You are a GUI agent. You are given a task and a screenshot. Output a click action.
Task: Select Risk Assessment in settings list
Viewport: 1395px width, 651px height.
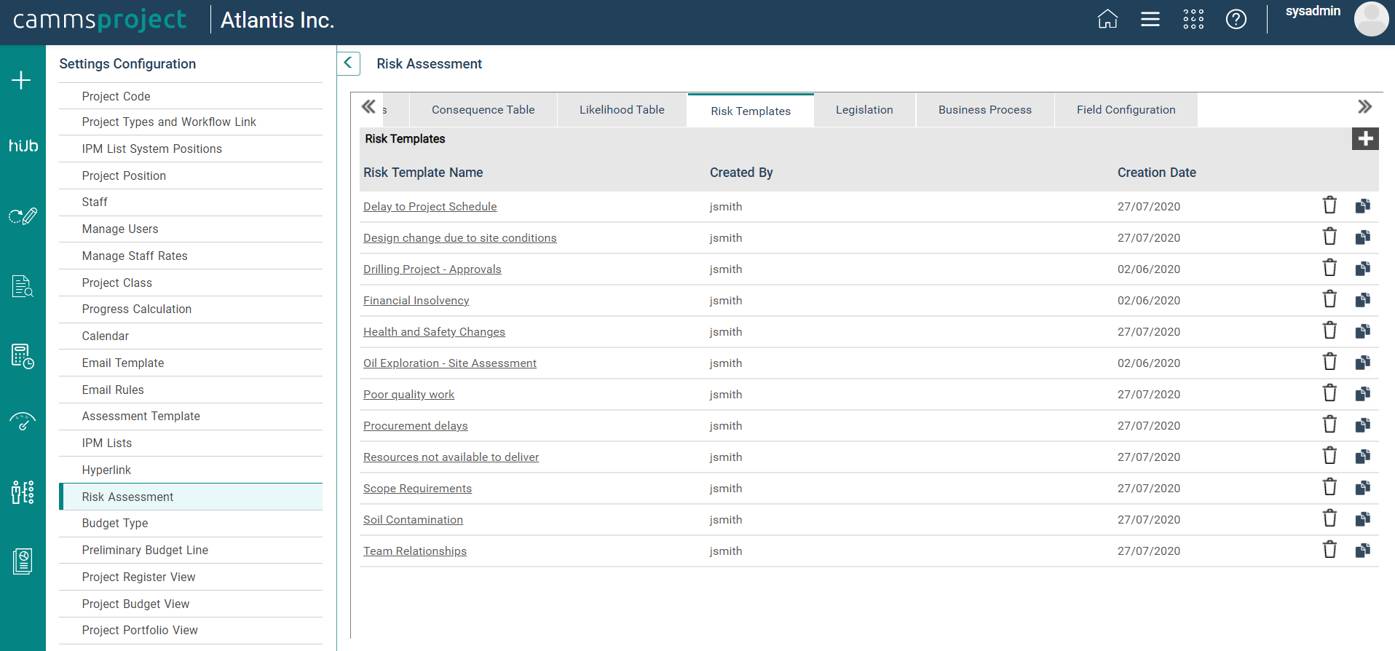pos(191,497)
